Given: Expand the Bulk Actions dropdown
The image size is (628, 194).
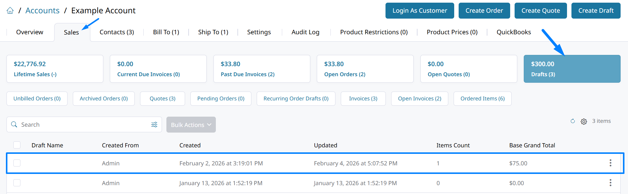Looking at the screenshot, I should [x=191, y=125].
